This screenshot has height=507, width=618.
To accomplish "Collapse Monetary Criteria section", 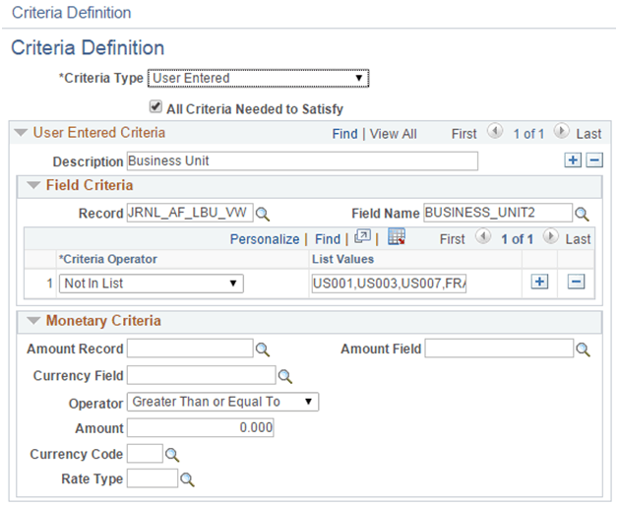I will pos(33,321).
